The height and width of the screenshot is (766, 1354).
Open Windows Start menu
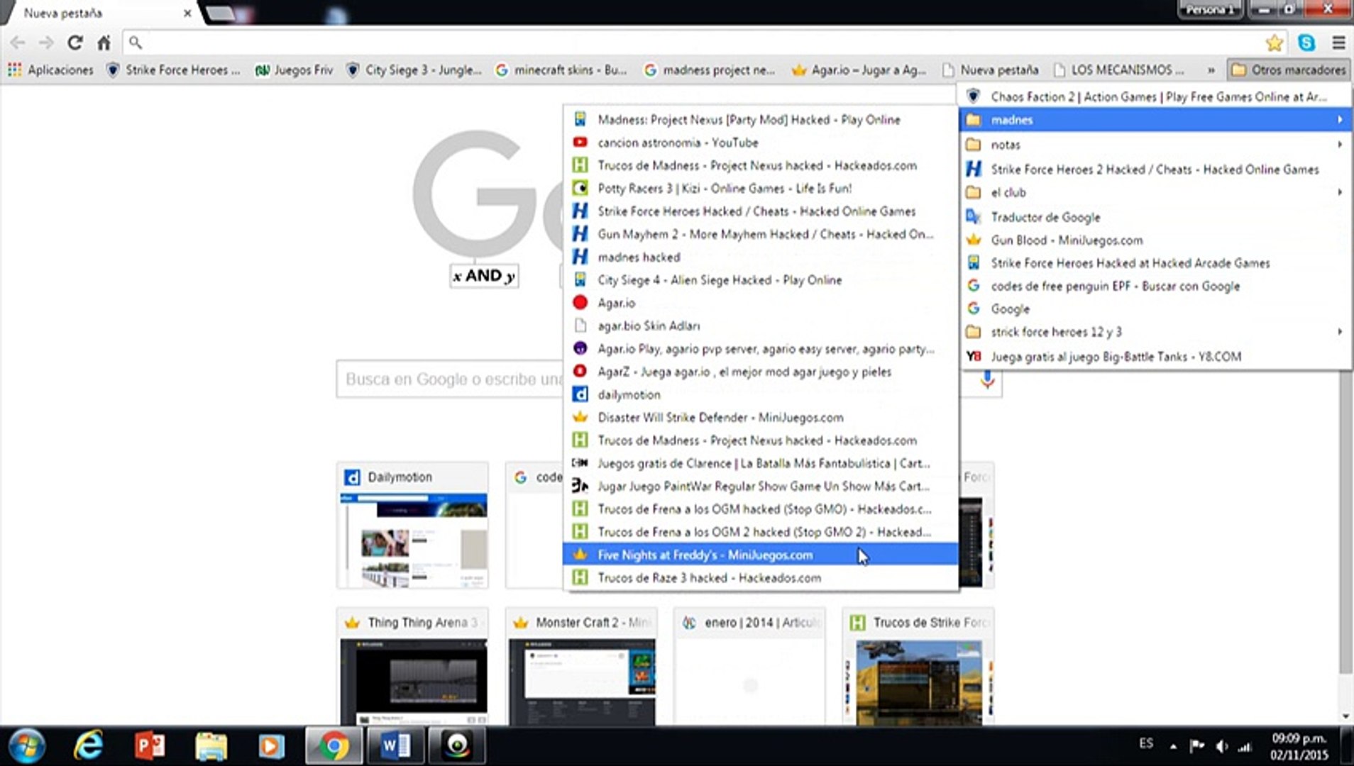(x=27, y=746)
